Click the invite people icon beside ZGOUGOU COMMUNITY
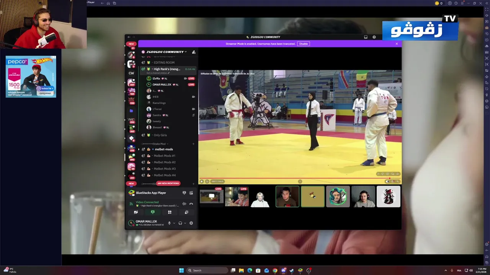The image size is (490, 275). click(x=194, y=52)
